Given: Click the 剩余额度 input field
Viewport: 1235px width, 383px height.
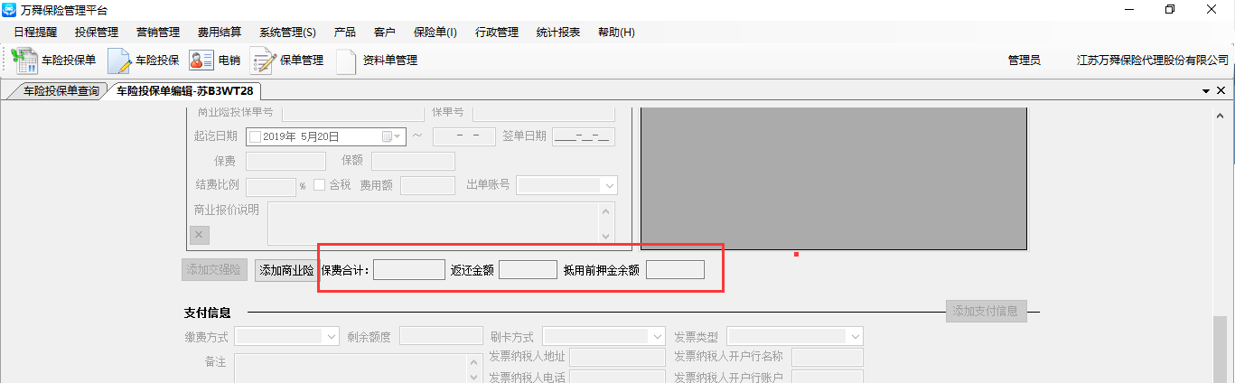Looking at the screenshot, I should coord(441,336).
